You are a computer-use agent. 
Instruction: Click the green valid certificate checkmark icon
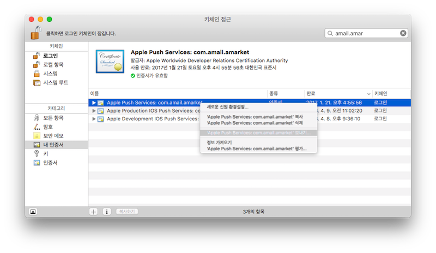pyautogui.click(x=132, y=76)
